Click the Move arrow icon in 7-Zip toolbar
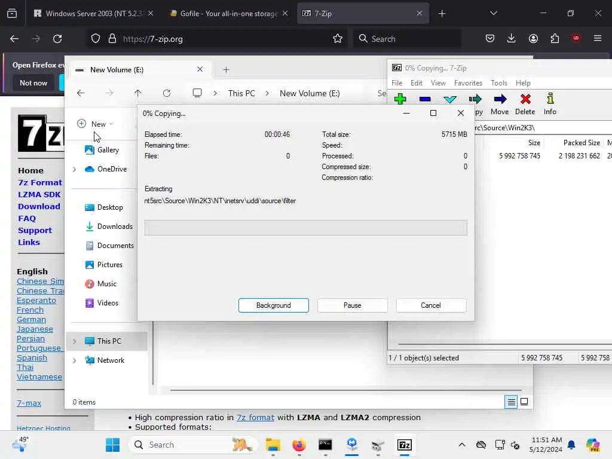 [x=500, y=99]
